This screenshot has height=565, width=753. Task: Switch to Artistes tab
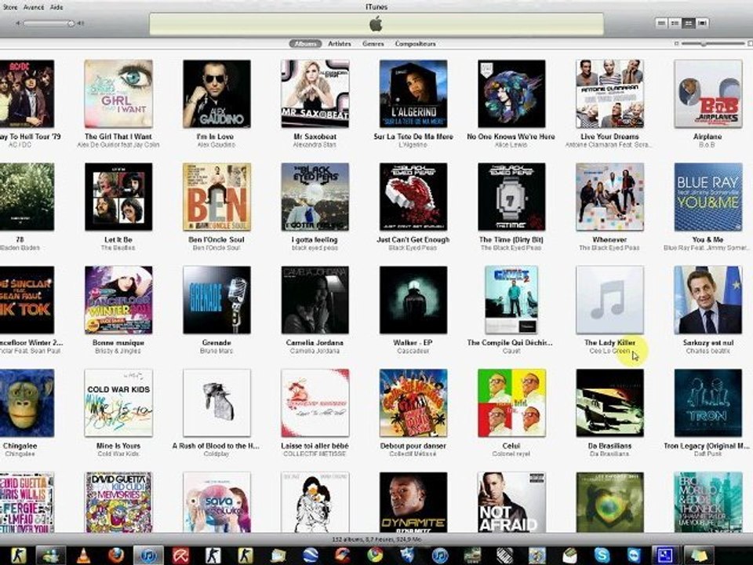pos(340,43)
